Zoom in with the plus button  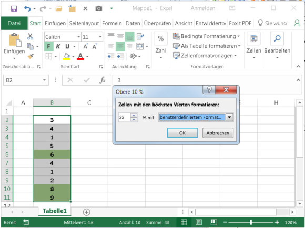[x=277, y=222]
